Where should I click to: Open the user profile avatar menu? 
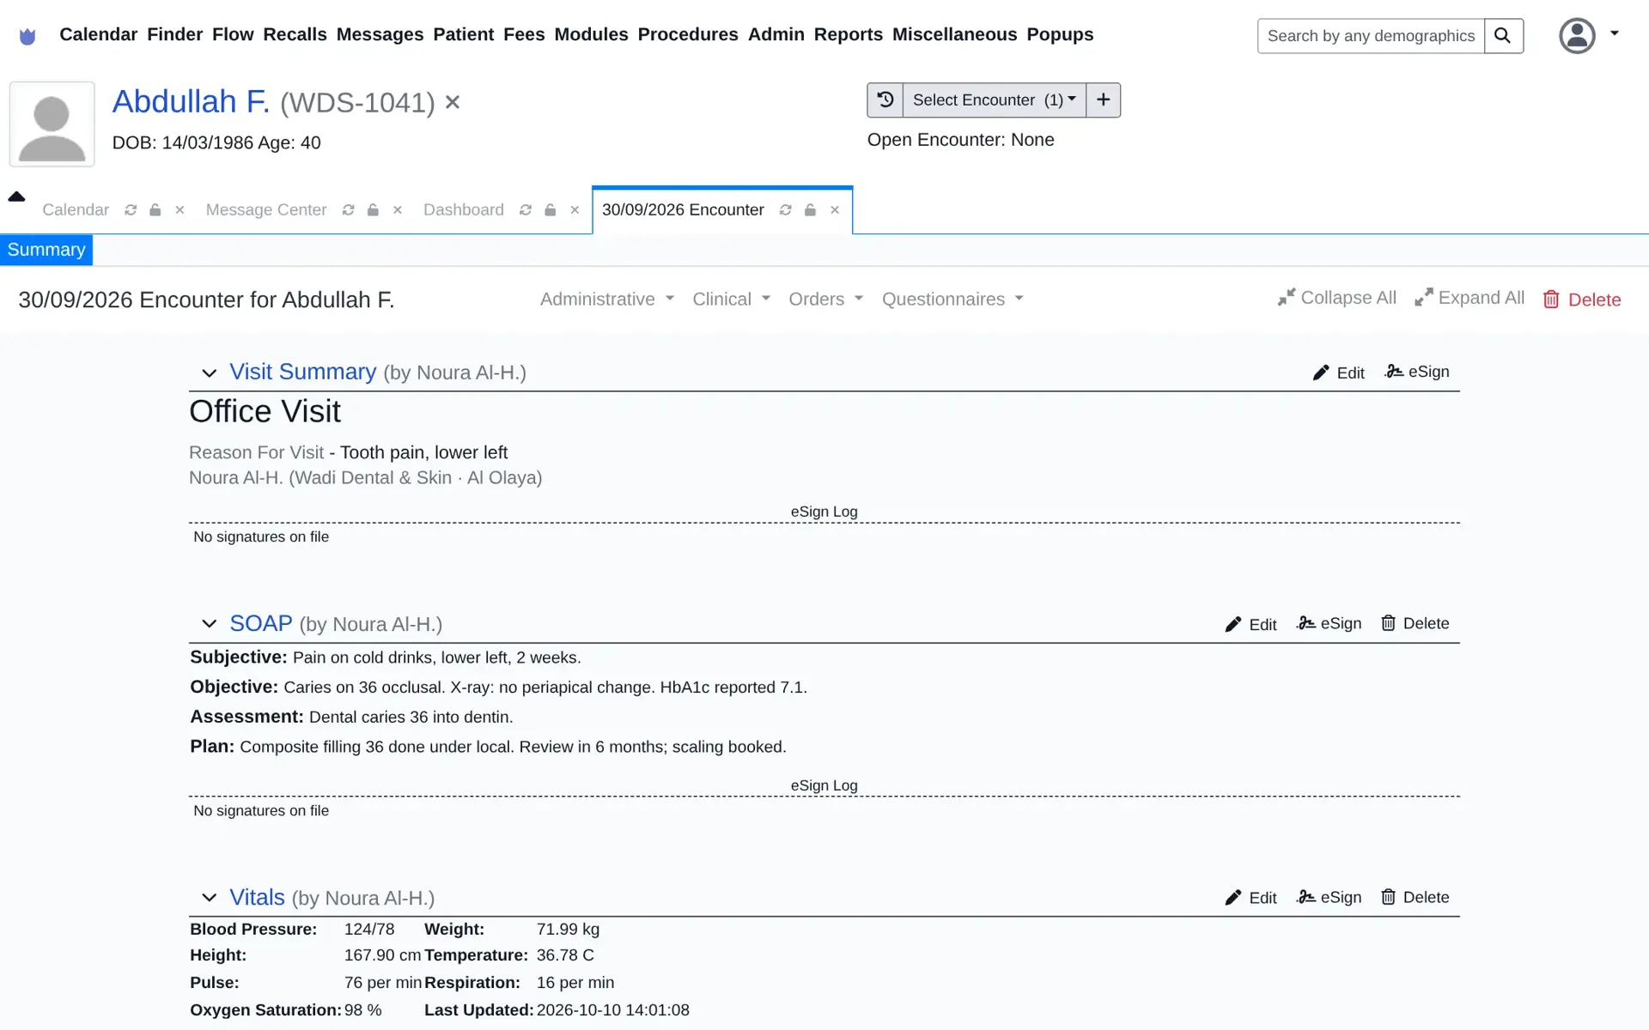pos(1578,36)
